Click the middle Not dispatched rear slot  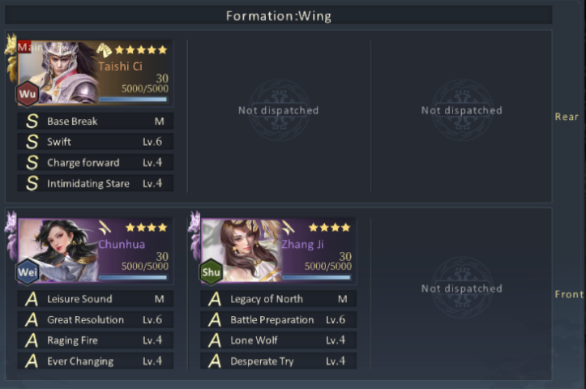click(279, 110)
